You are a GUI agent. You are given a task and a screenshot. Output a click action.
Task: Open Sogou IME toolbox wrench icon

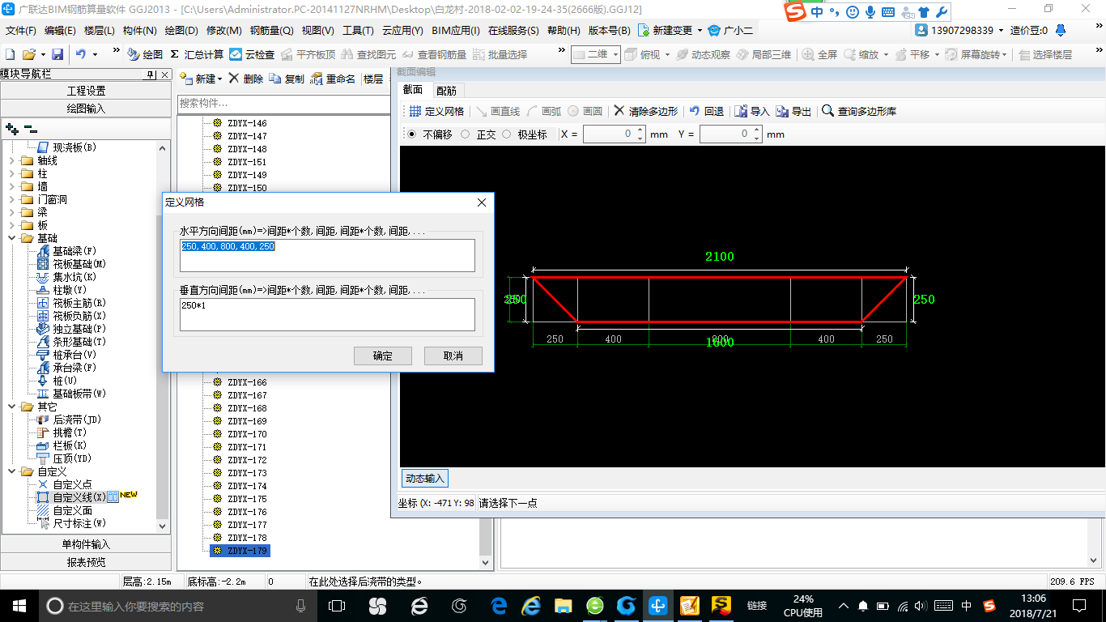941,12
